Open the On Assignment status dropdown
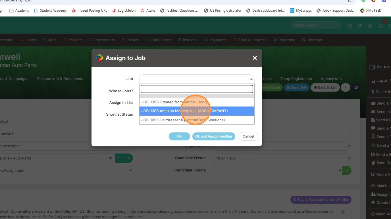391x219 pixels. [x=65, y=170]
